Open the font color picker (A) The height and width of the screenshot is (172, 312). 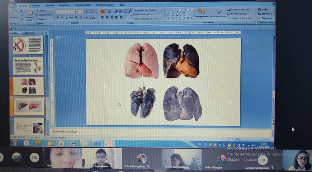pyautogui.click(x=94, y=18)
